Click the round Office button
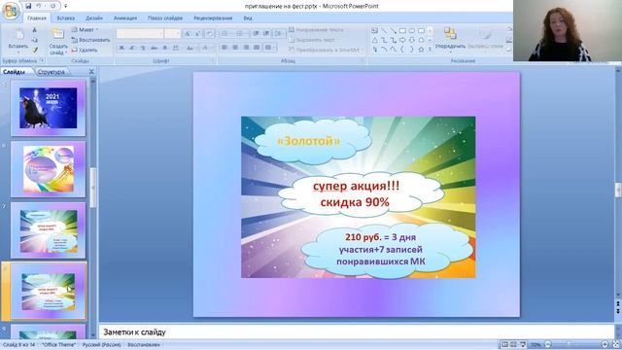This screenshot has width=622, height=350. pyautogui.click(x=11, y=11)
